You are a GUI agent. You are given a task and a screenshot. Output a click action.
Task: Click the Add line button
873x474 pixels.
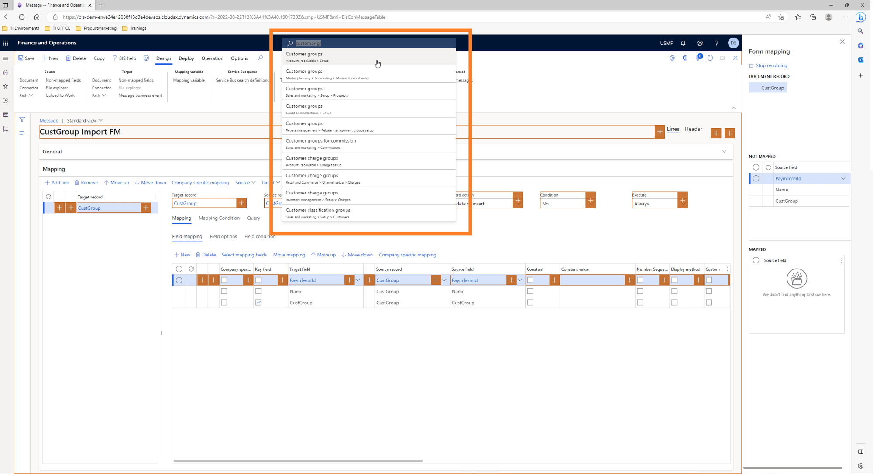click(57, 182)
